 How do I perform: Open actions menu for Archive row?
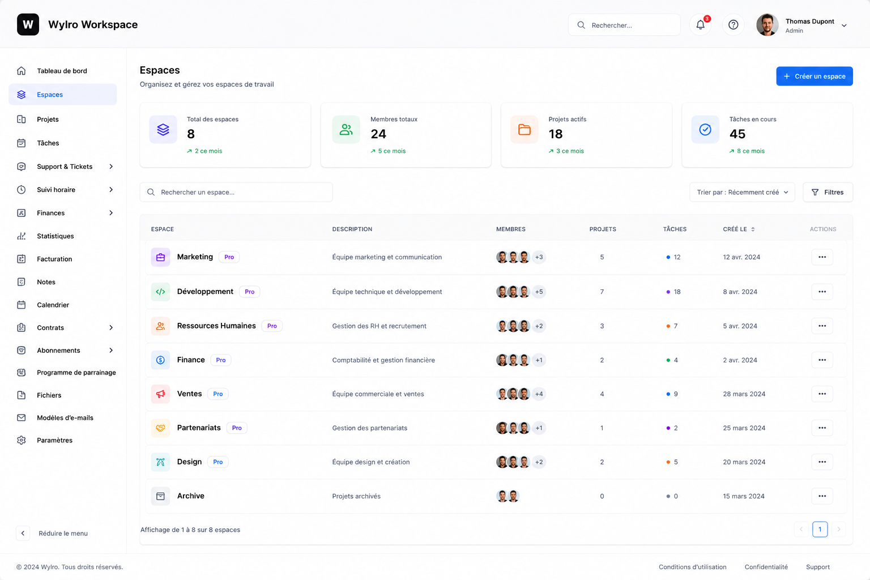click(822, 496)
